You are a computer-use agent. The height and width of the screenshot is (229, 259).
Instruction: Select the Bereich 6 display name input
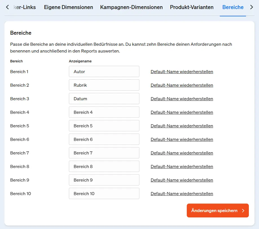click(x=104, y=139)
